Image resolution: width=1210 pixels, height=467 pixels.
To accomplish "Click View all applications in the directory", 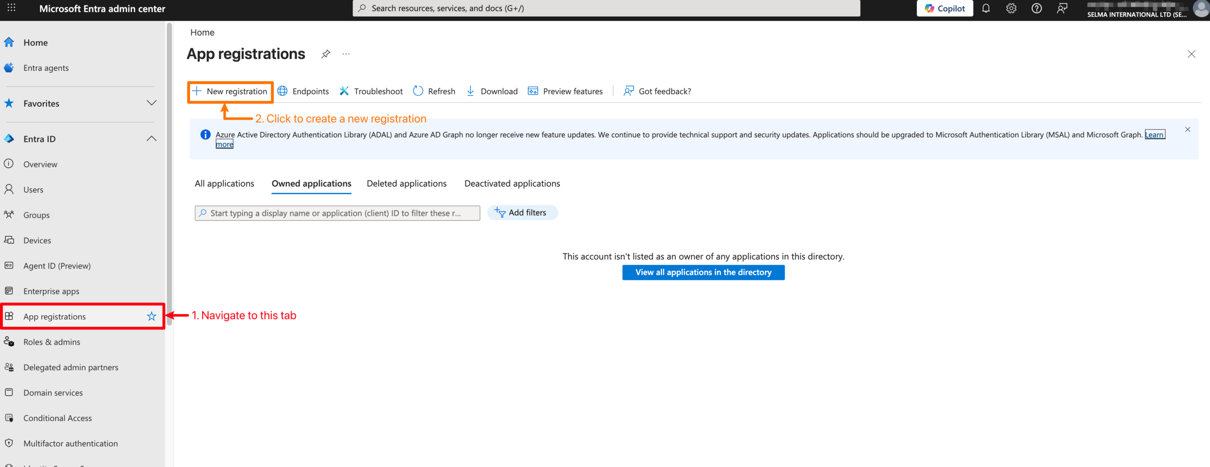I will 703,272.
